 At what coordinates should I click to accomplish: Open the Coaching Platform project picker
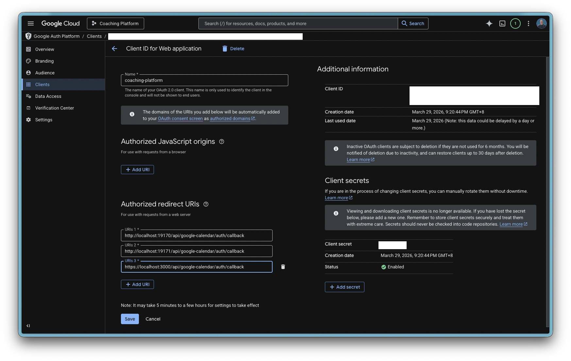[x=115, y=23]
